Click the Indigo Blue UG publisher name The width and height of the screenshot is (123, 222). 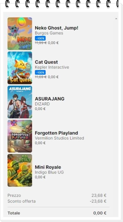pyautogui.click(x=49, y=172)
